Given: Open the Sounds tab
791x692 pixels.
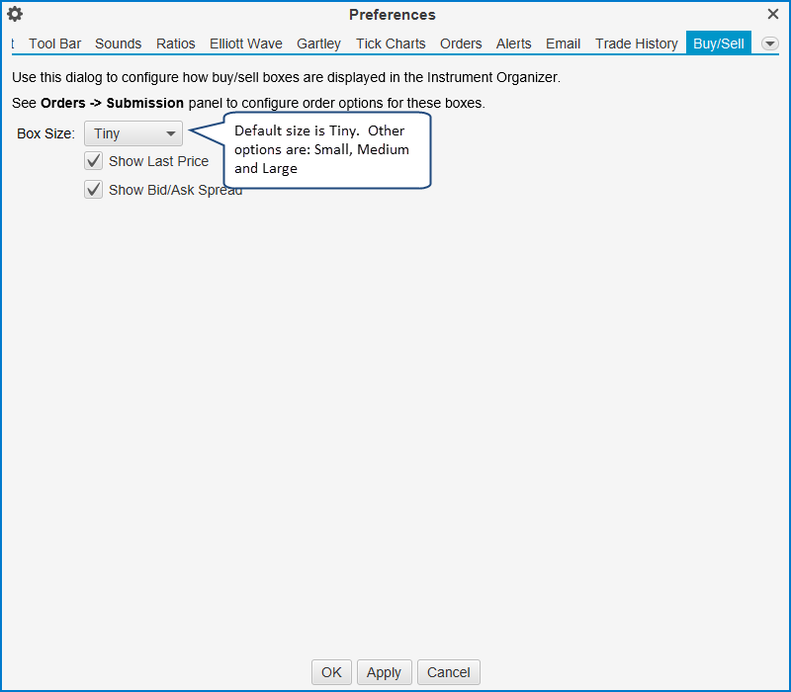Looking at the screenshot, I should [118, 43].
